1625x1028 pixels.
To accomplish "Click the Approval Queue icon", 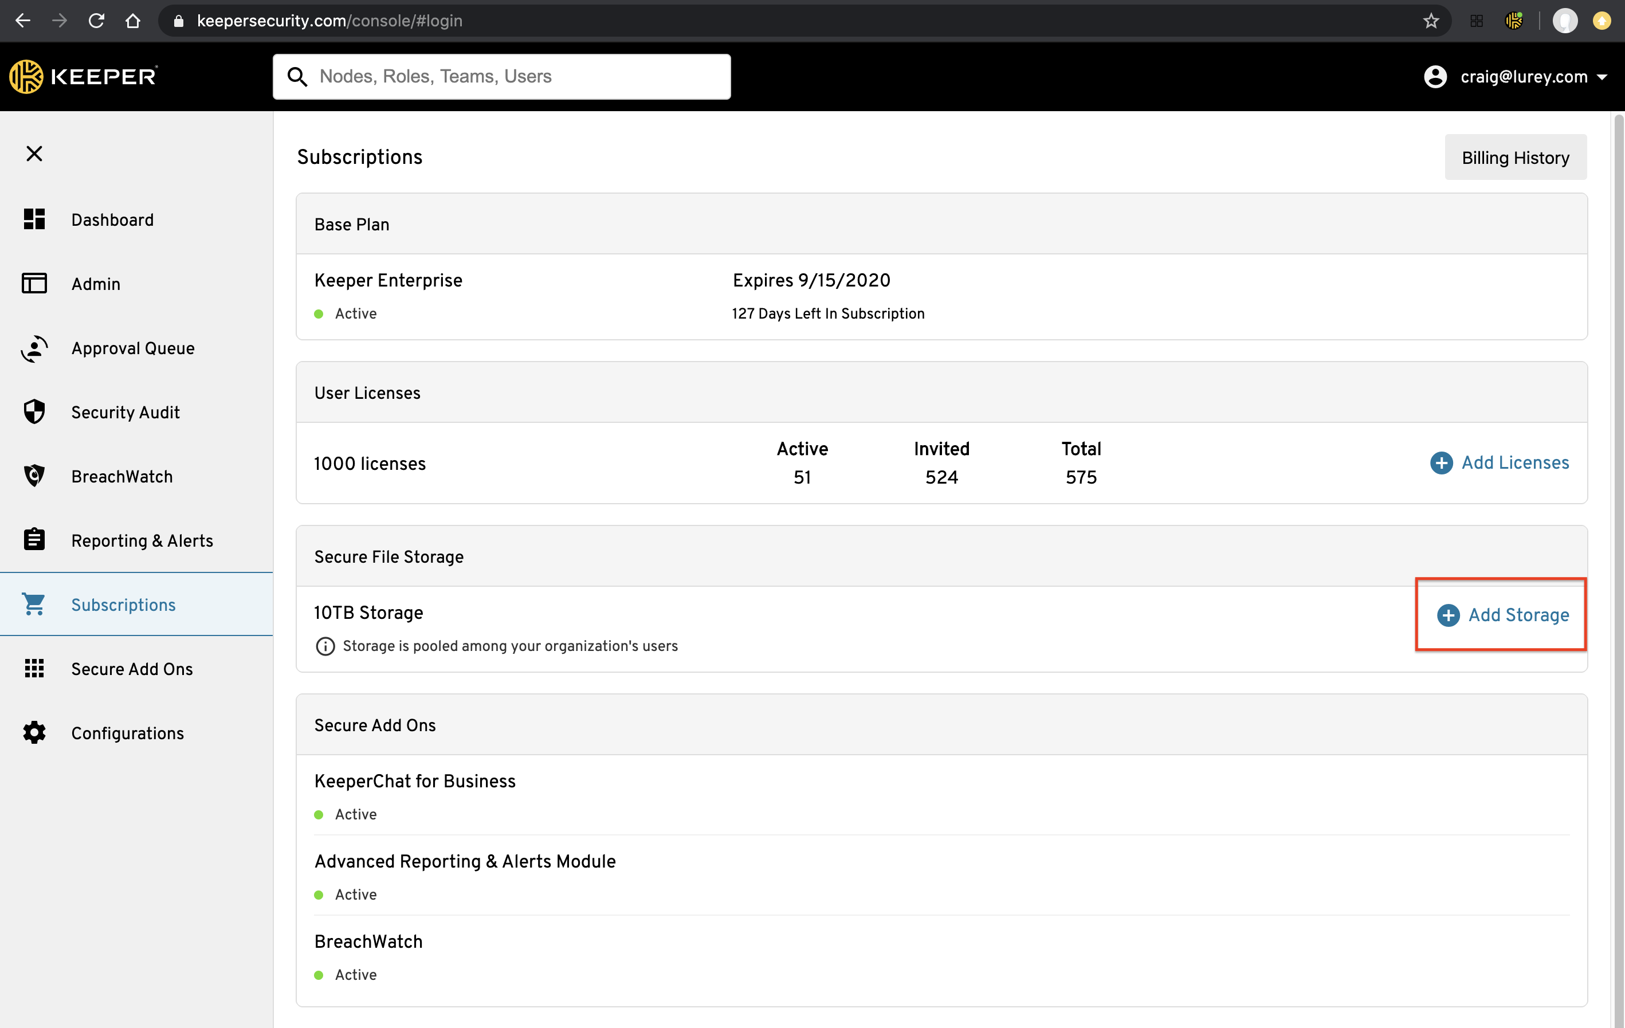I will 34,348.
